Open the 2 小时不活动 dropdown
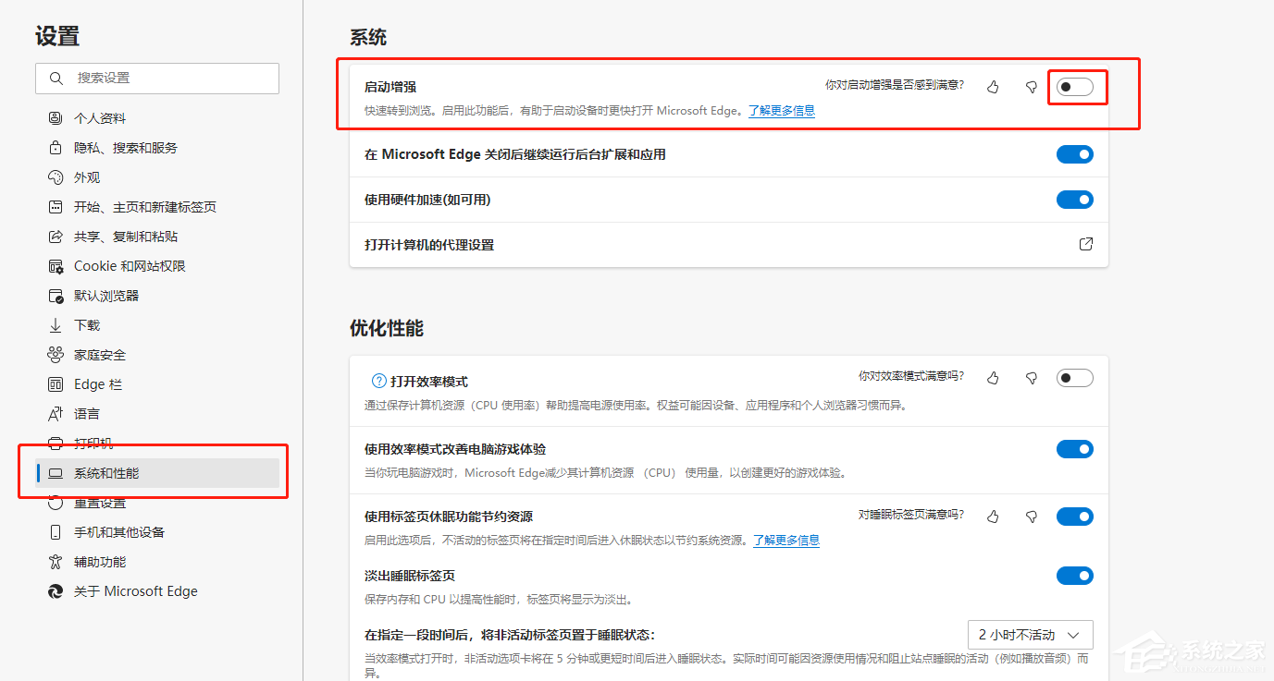The image size is (1274, 681). (1030, 635)
